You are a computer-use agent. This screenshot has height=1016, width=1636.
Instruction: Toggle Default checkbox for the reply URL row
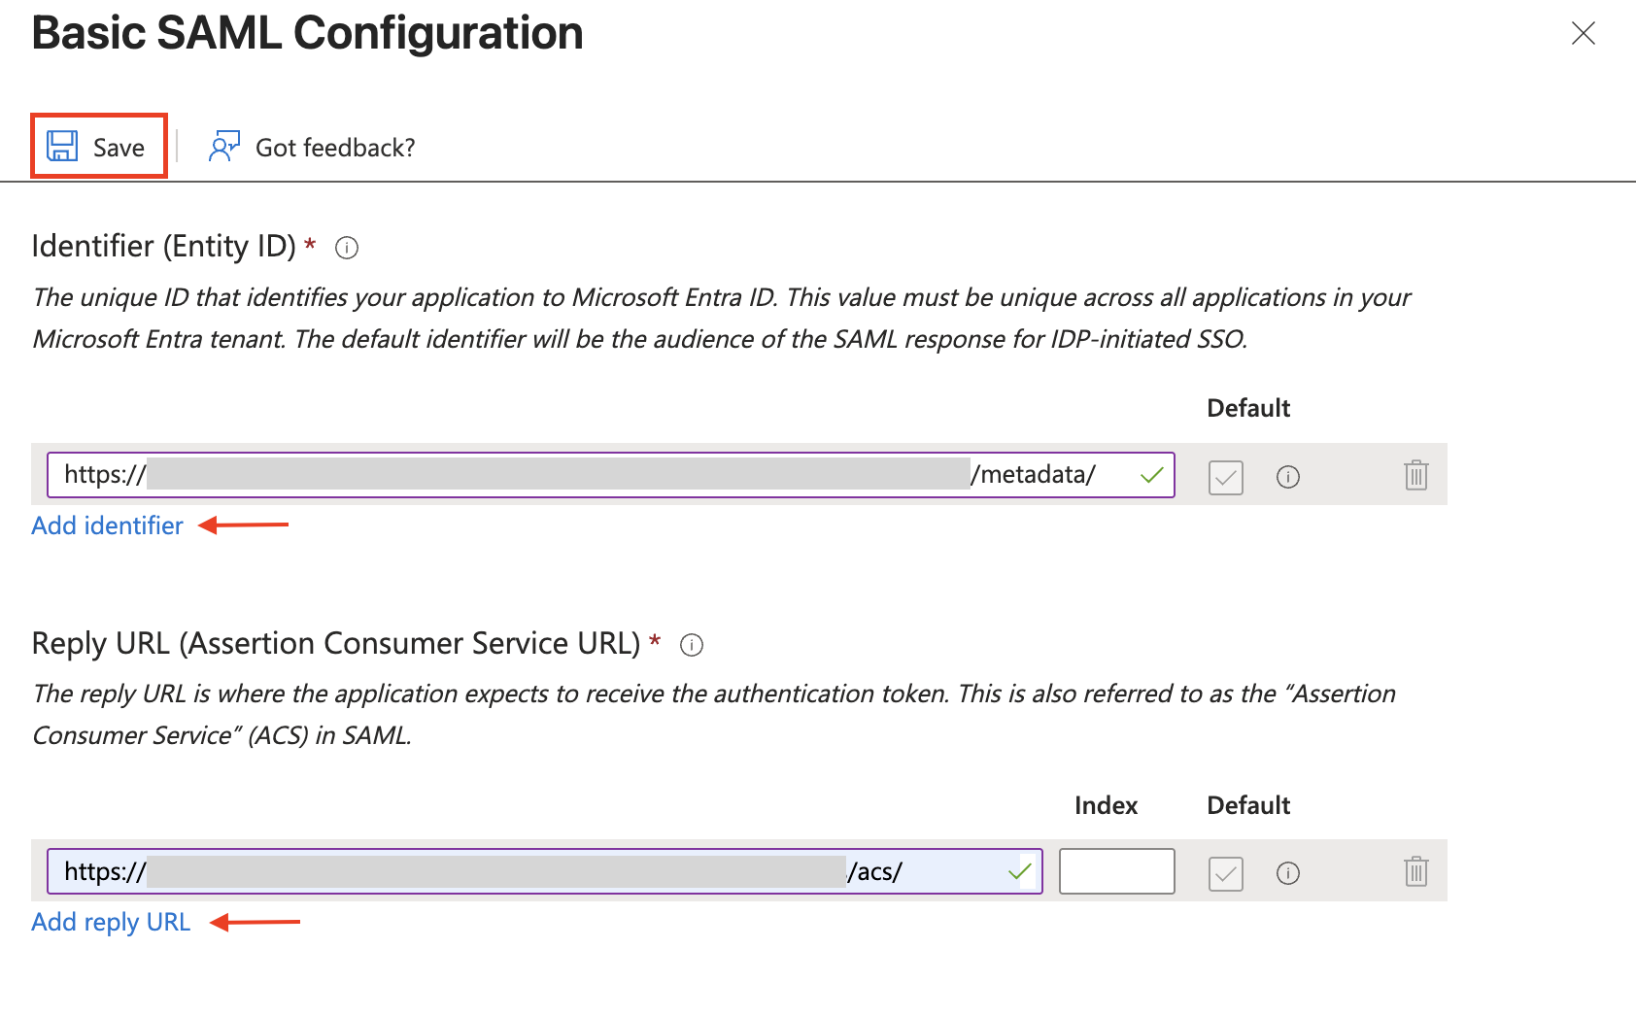pos(1226,873)
